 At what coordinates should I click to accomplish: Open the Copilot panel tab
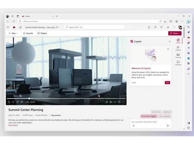point(178,41)
